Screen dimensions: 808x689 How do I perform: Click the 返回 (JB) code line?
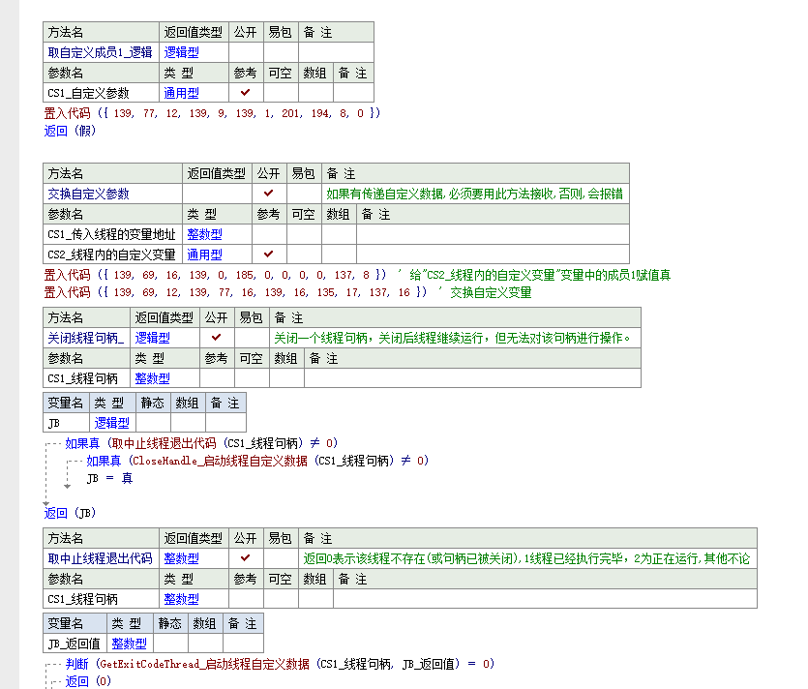(70, 513)
